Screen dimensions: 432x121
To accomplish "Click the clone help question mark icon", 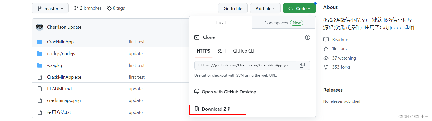I will [307, 37].
